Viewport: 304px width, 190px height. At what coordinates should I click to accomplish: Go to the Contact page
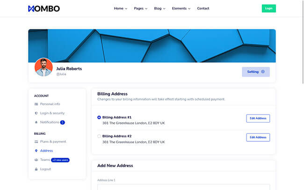[203, 8]
